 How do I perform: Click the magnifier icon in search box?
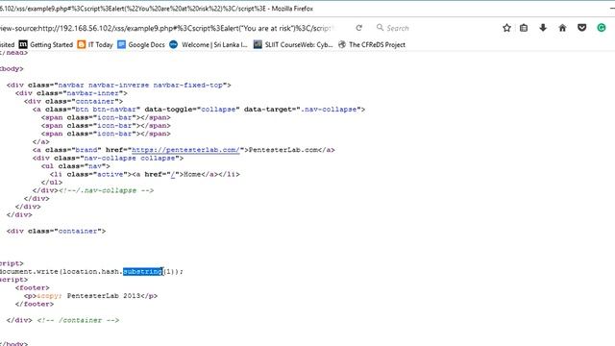(380, 28)
